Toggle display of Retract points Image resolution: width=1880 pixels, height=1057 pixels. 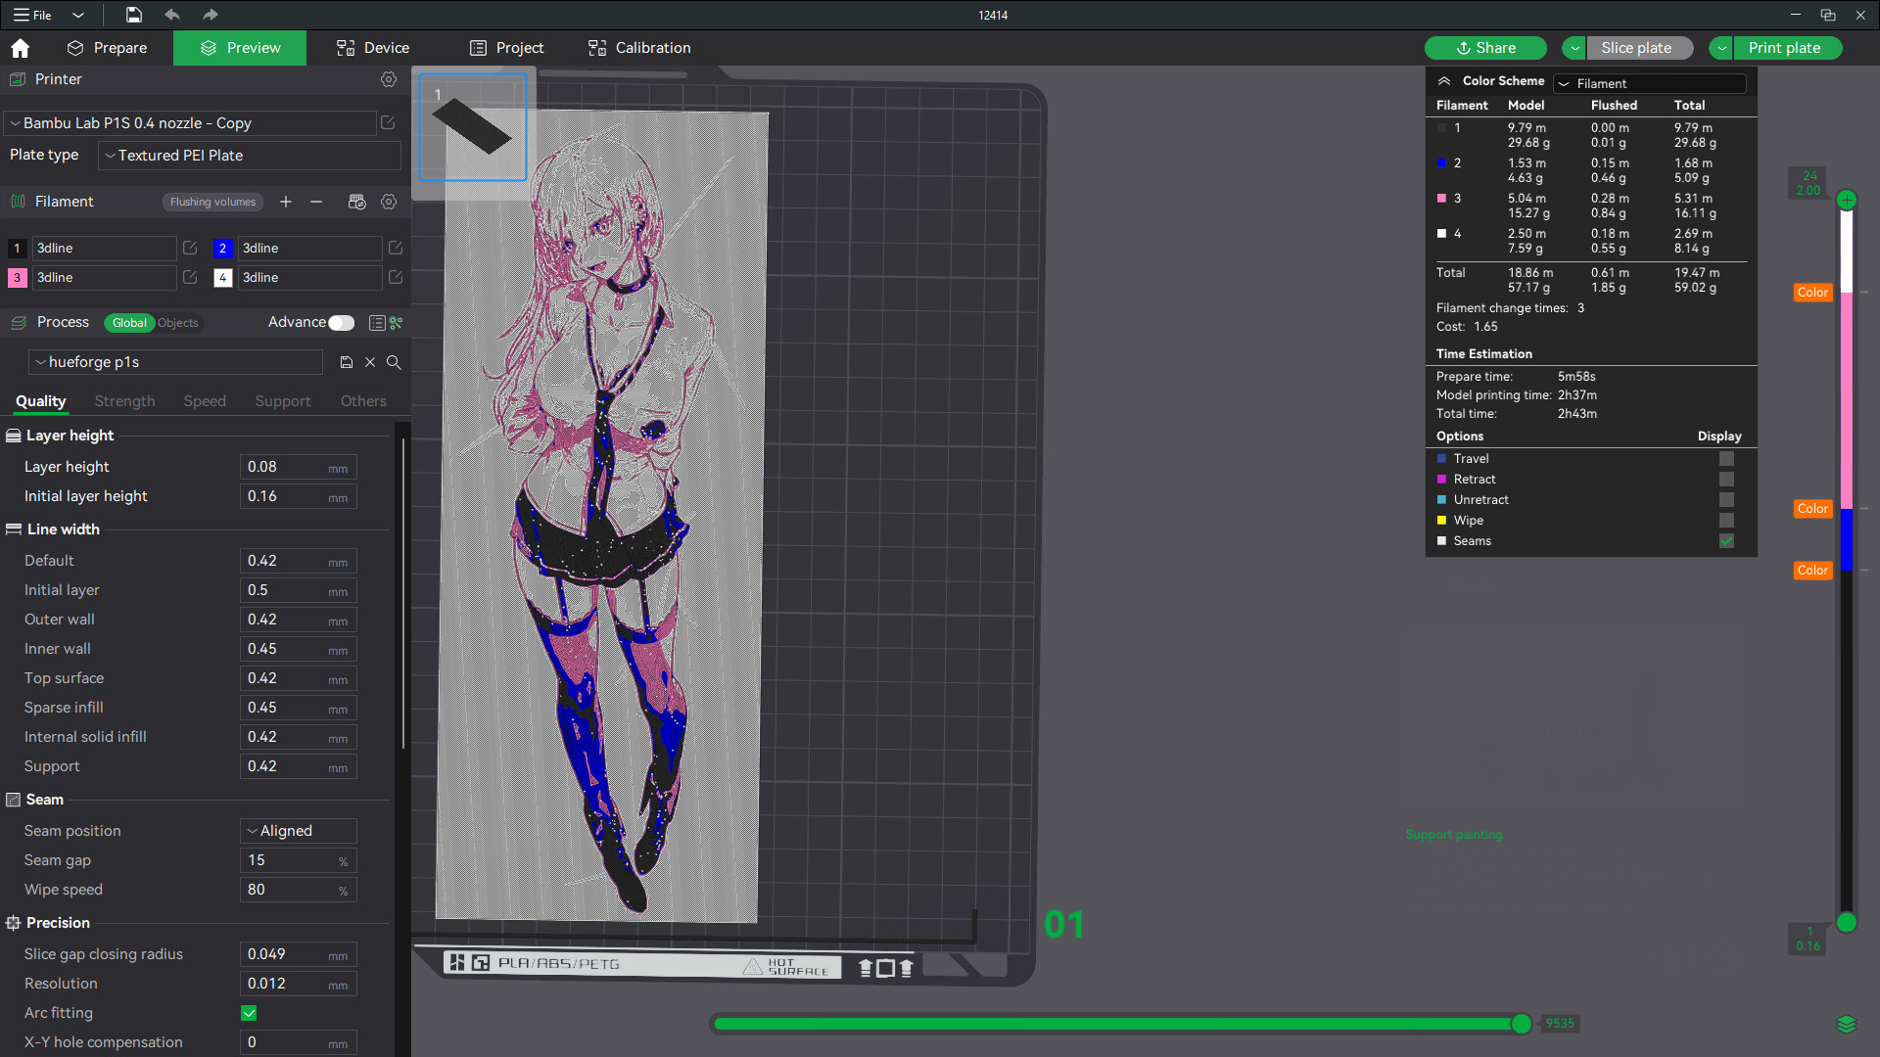(x=1726, y=480)
